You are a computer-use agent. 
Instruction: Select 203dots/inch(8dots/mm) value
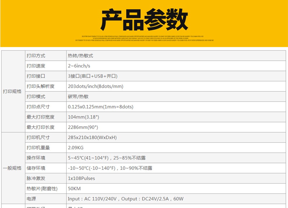pos(95,86)
